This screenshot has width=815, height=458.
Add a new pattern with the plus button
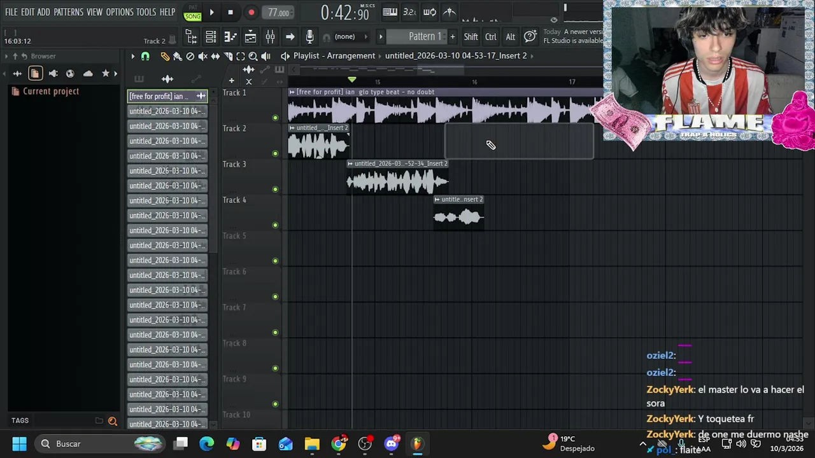click(x=453, y=37)
